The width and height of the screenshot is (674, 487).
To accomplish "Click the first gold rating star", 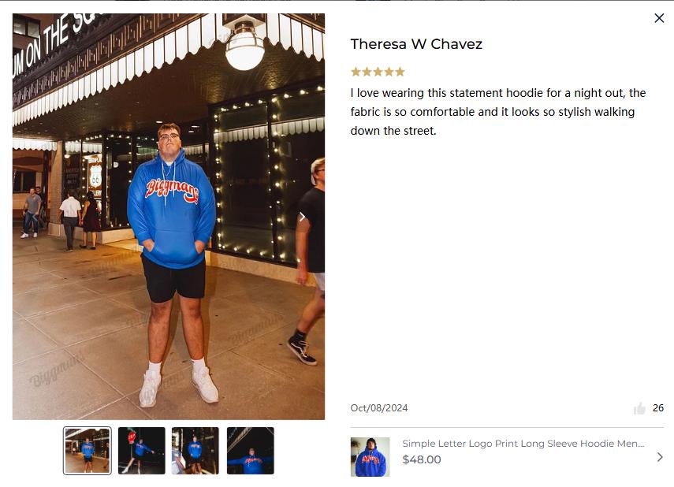I will click(356, 72).
